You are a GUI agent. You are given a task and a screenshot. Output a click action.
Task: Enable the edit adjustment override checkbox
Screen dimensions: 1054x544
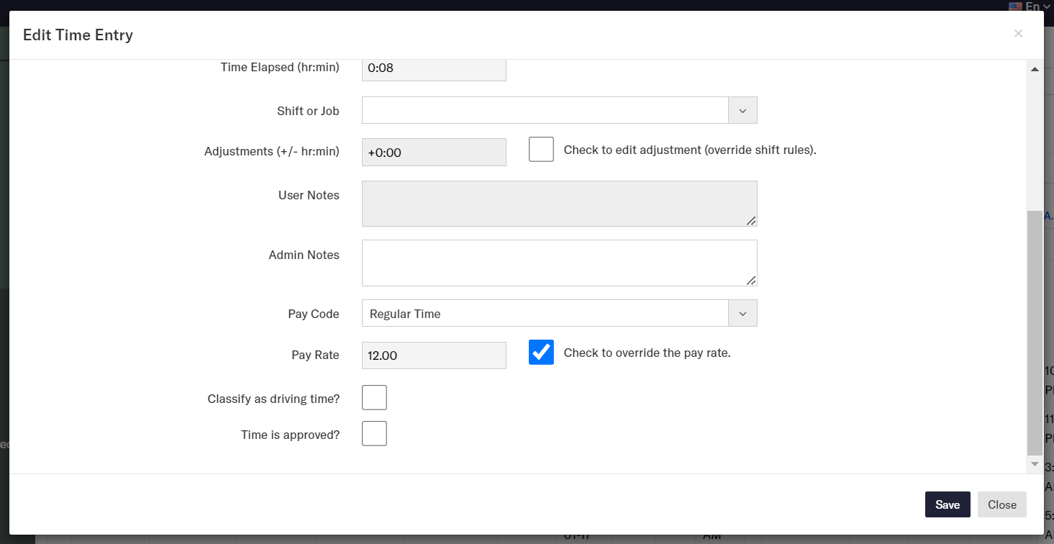tap(541, 150)
